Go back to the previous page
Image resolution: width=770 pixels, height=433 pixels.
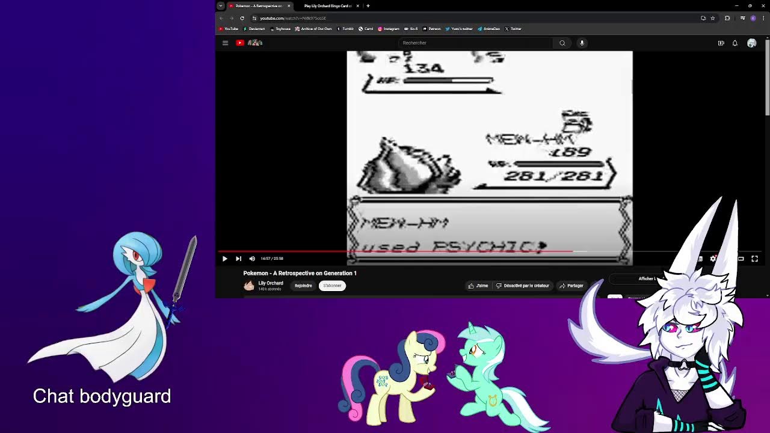(x=221, y=18)
